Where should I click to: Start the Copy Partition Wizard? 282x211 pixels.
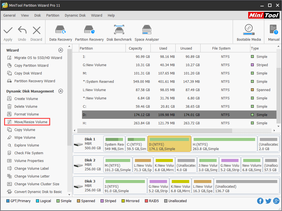[x=28, y=65]
